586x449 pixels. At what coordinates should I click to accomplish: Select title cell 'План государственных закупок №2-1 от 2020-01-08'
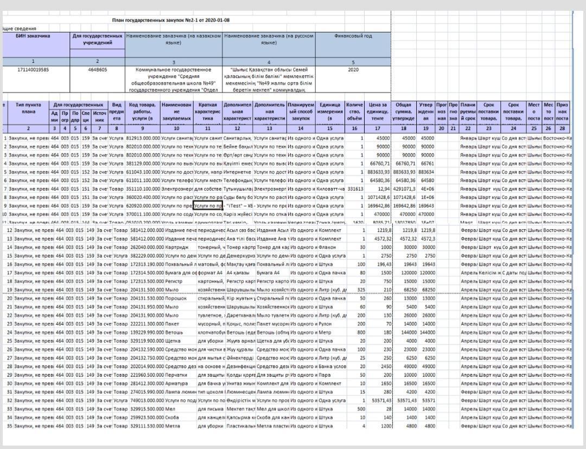tap(171, 20)
